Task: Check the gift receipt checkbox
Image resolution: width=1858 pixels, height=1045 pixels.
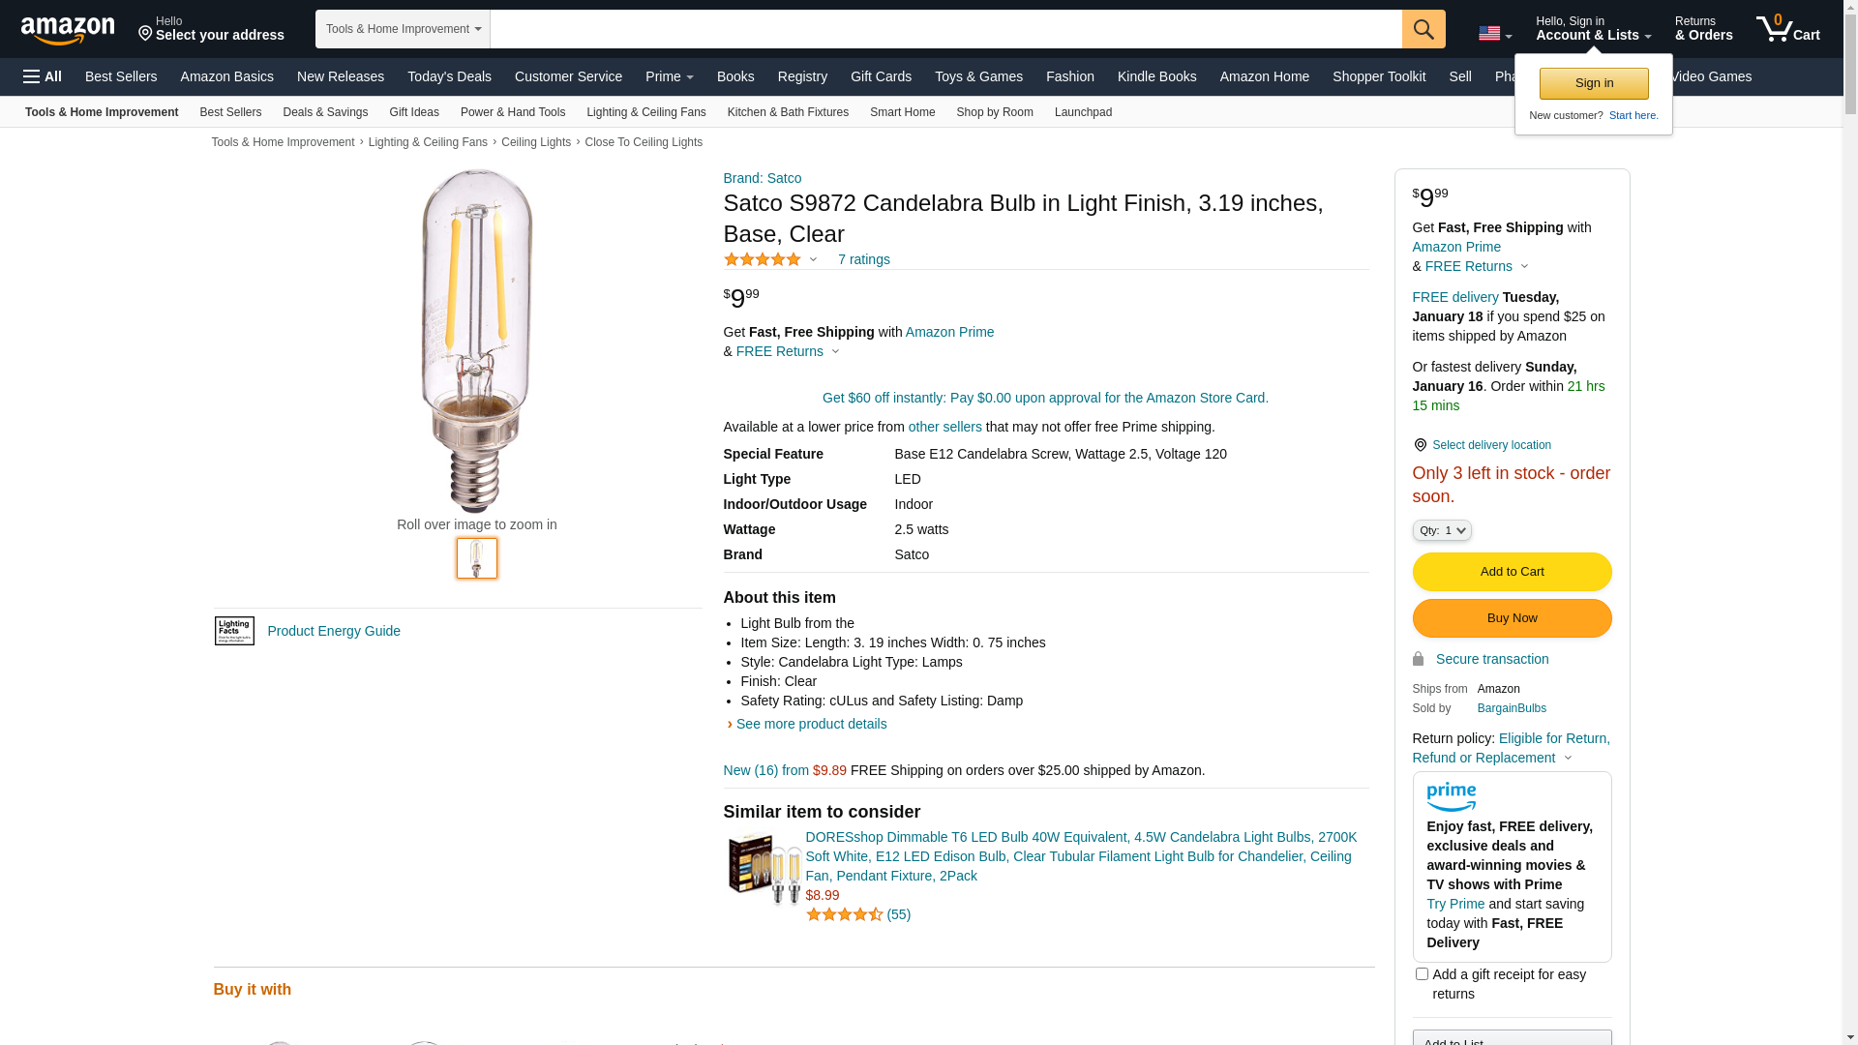Action: (x=1422, y=974)
